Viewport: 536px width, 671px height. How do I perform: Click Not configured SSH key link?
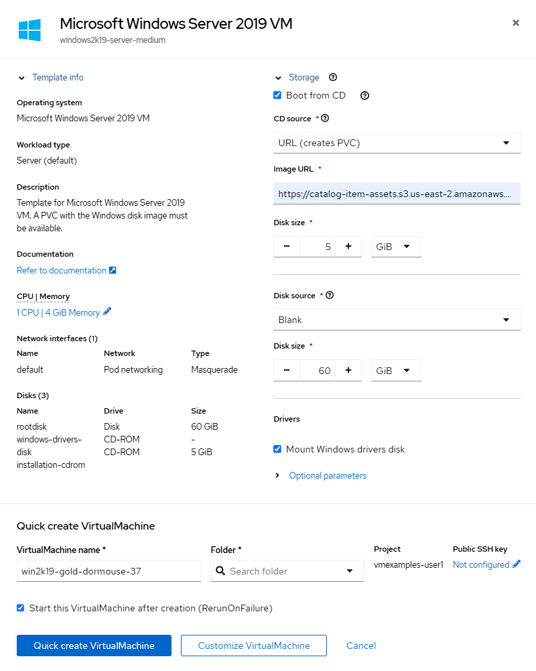481,564
